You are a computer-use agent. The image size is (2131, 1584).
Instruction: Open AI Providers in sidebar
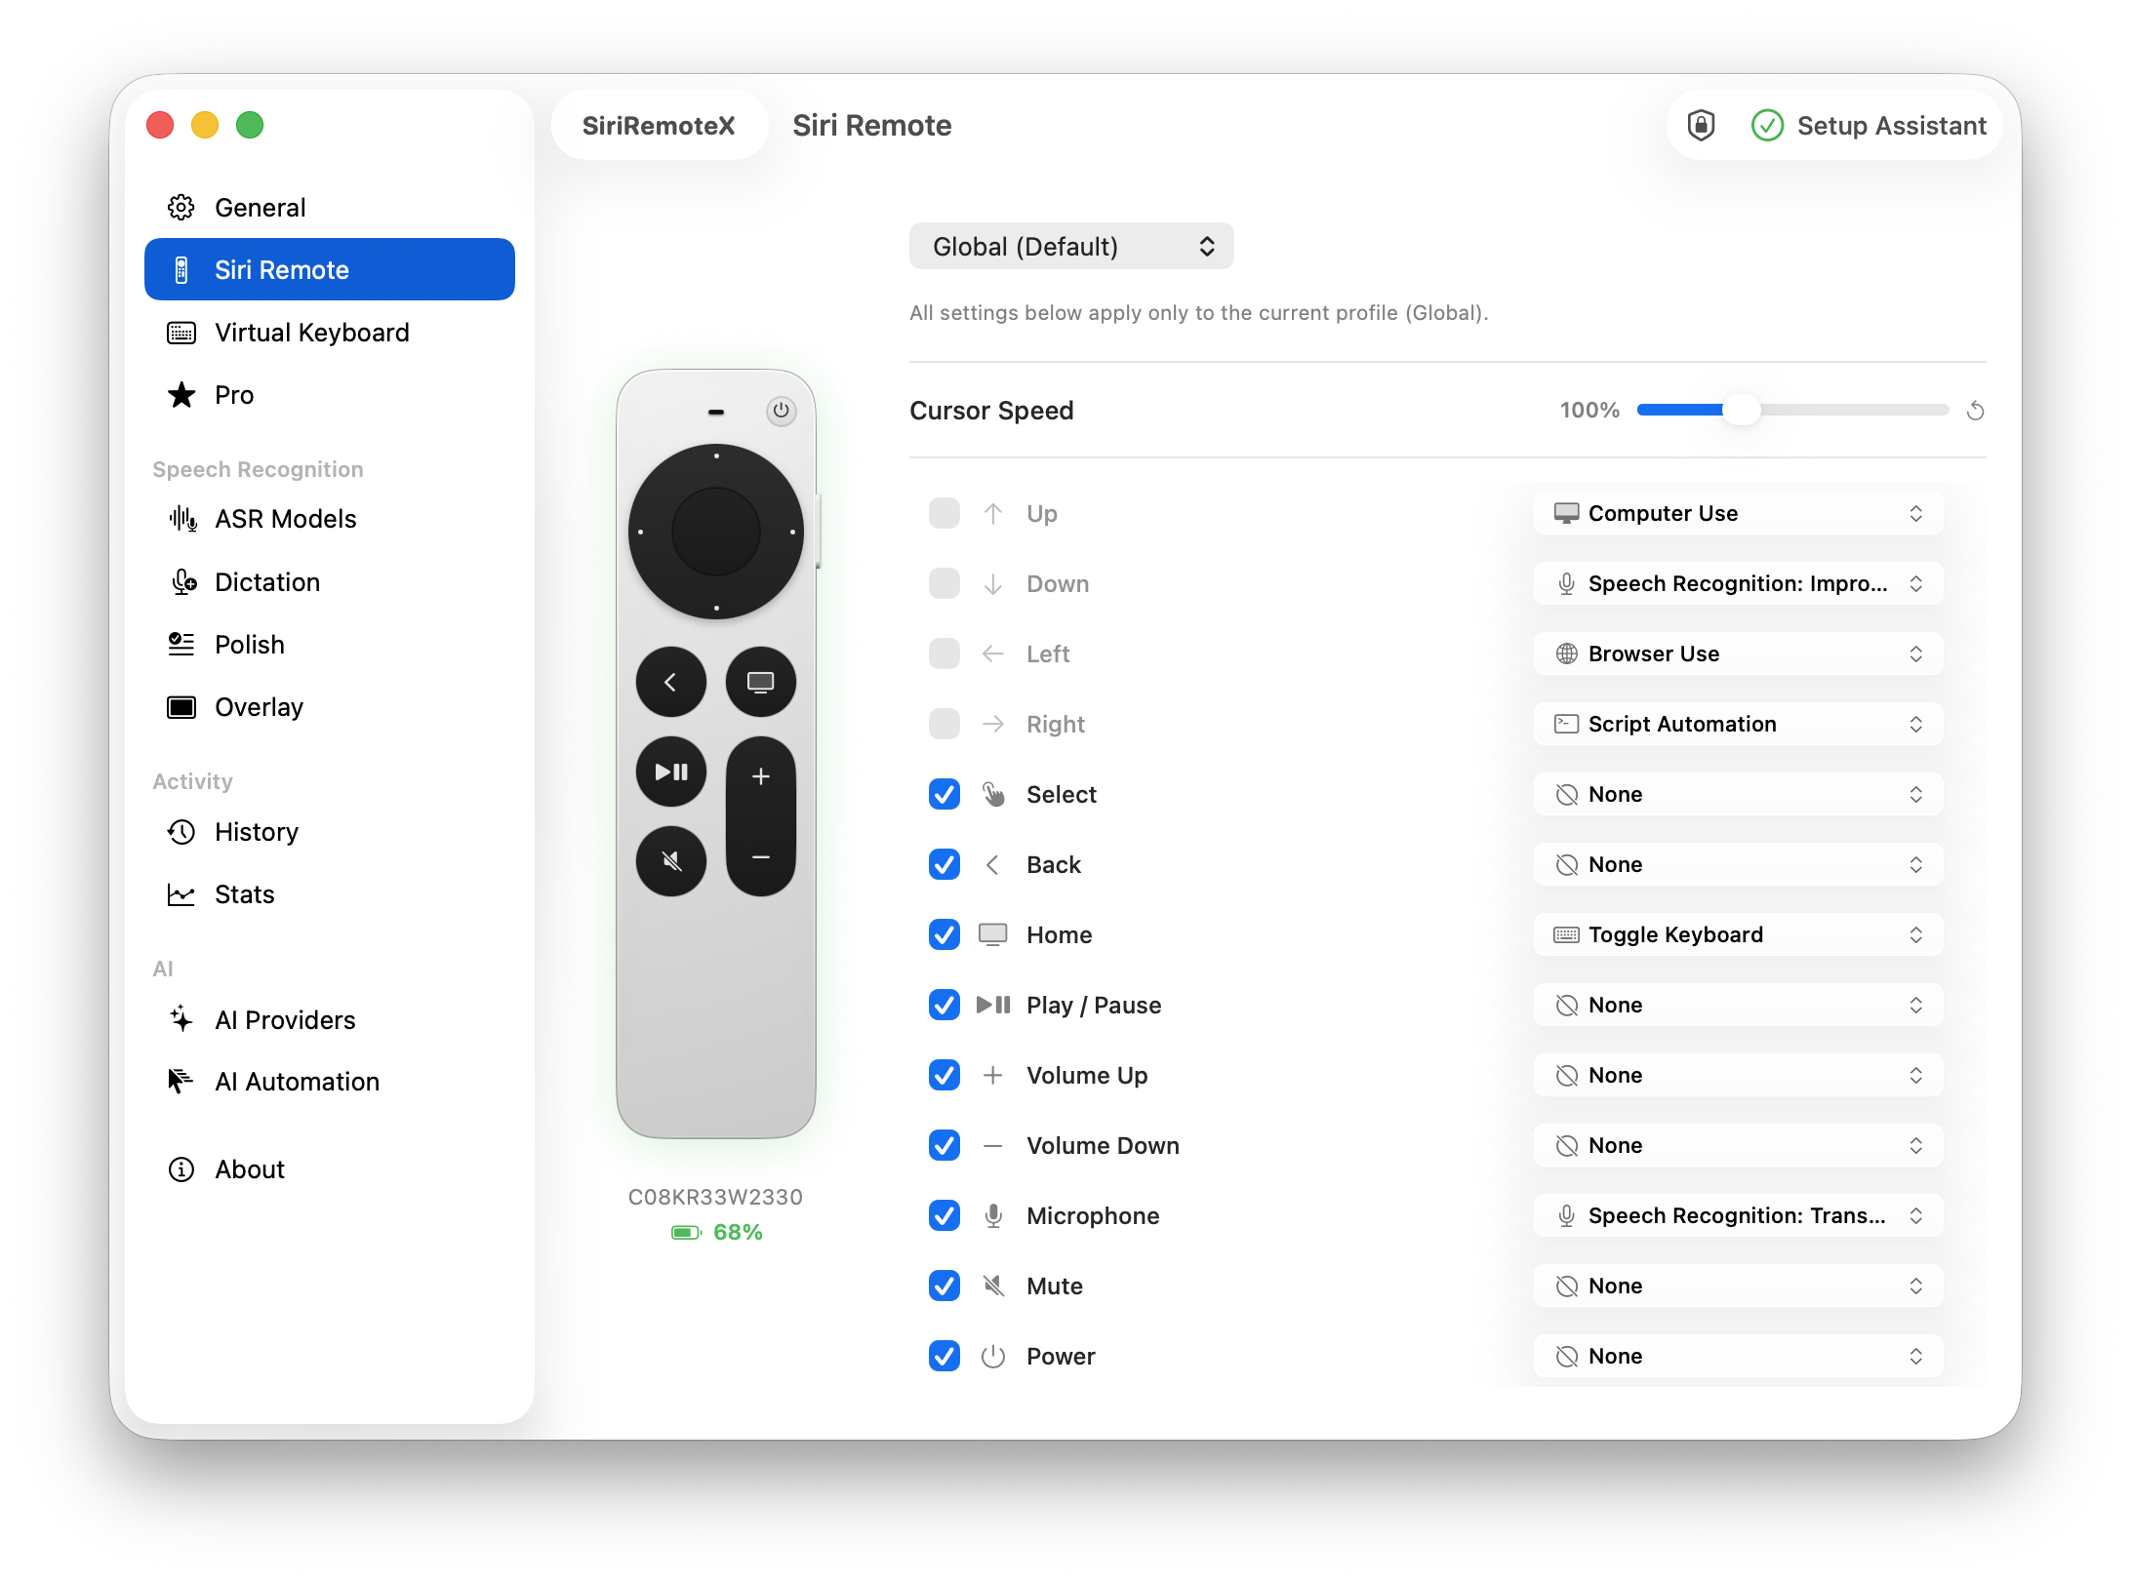click(330, 1019)
